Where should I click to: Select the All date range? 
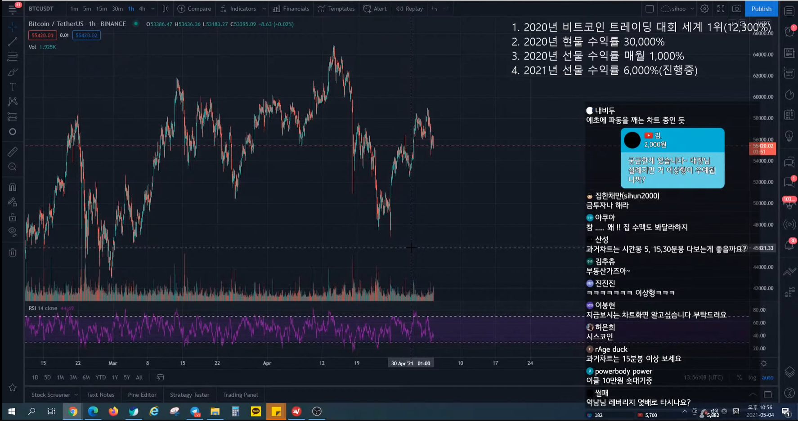point(139,377)
